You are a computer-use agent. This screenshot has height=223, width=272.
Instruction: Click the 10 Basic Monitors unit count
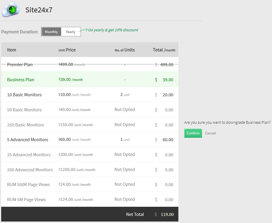point(125,95)
